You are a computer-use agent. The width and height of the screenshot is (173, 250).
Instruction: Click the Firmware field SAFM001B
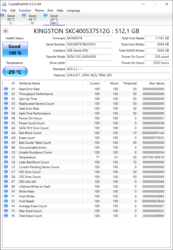tap(89, 38)
